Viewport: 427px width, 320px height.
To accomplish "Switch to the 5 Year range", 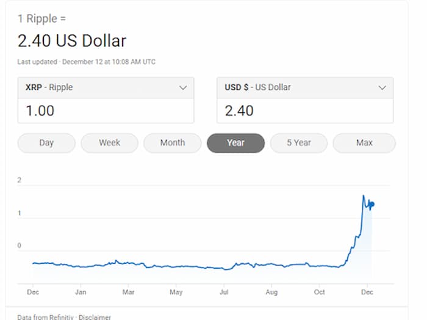I will 299,143.
